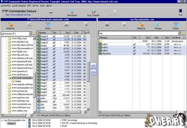Click the greyed Connect toolbar icon
The image size is (187, 128).
51,12
